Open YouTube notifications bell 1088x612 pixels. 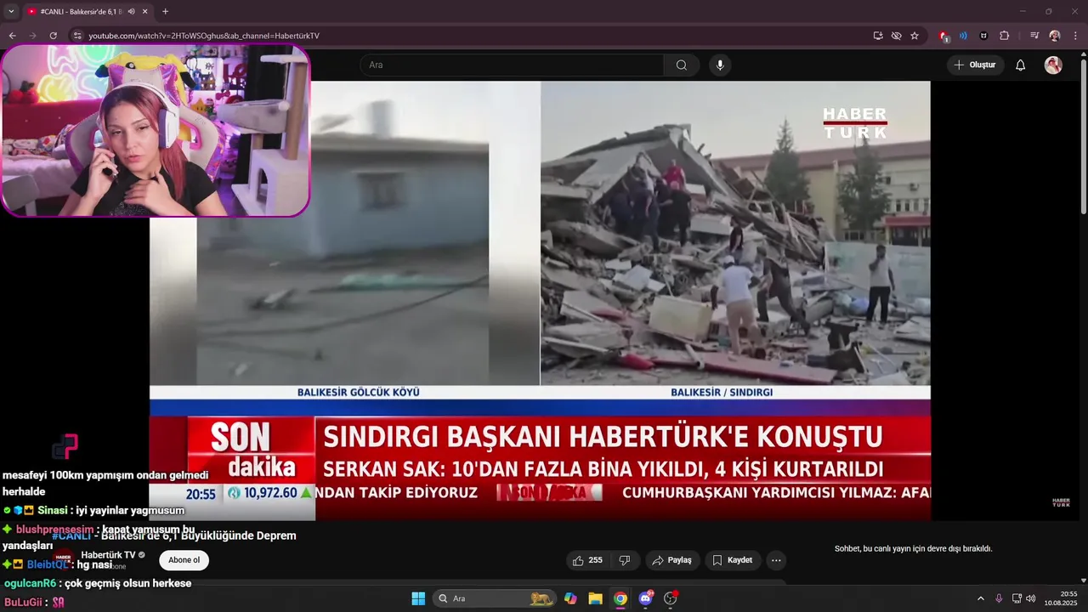click(1021, 65)
